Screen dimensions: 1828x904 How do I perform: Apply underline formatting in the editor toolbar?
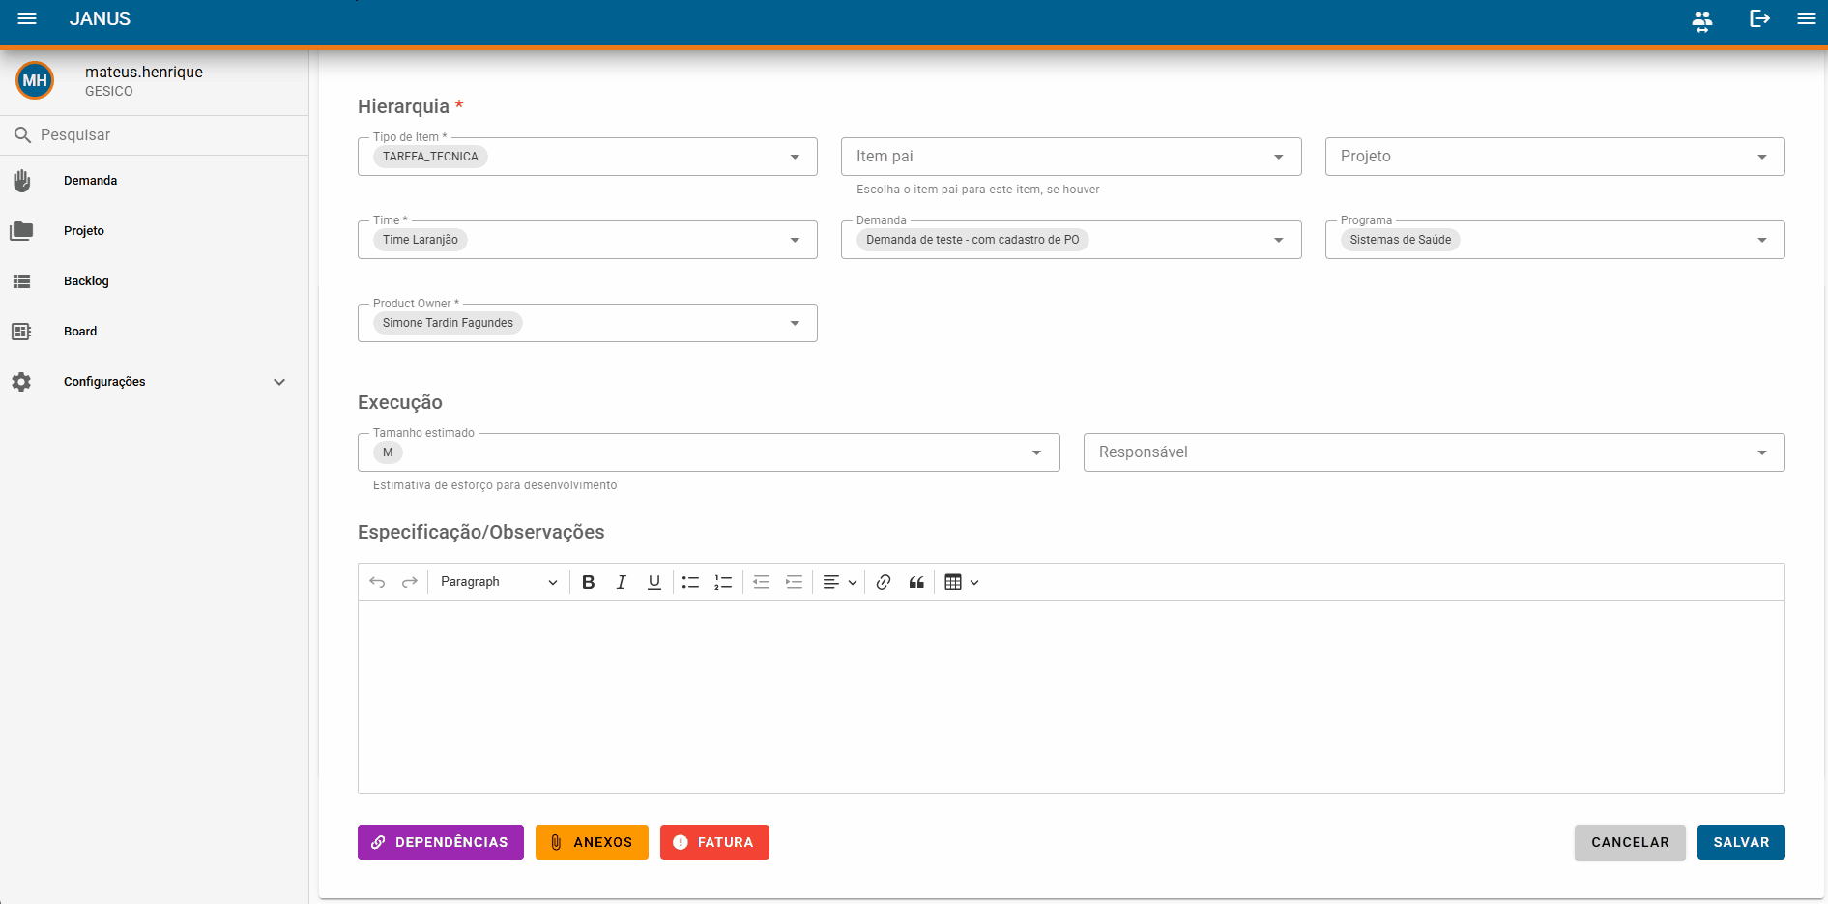coord(654,582)
